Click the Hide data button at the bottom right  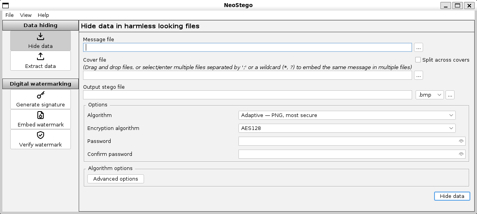[x=452, y=196]
